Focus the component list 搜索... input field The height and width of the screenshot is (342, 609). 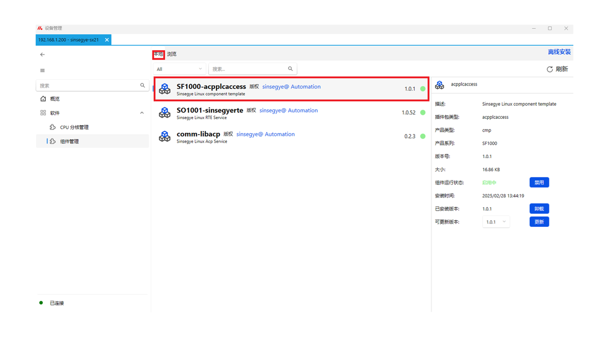252,69
